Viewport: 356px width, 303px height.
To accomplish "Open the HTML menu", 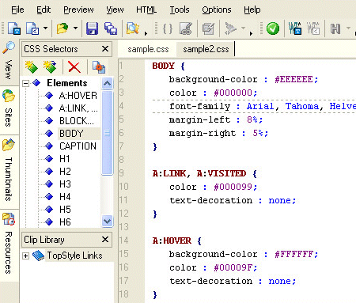I will click(146, 9).
